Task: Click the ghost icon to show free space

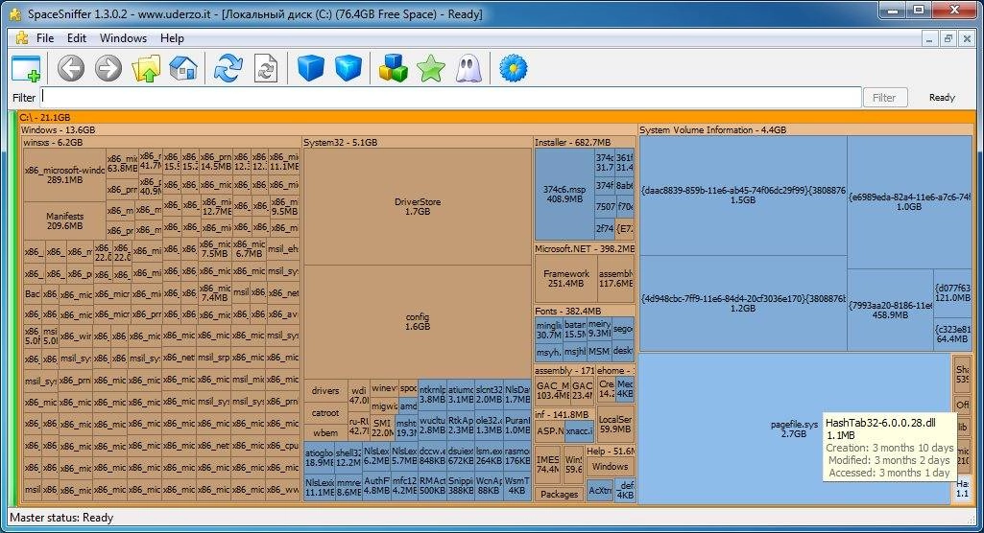Action: coord(468,68)
